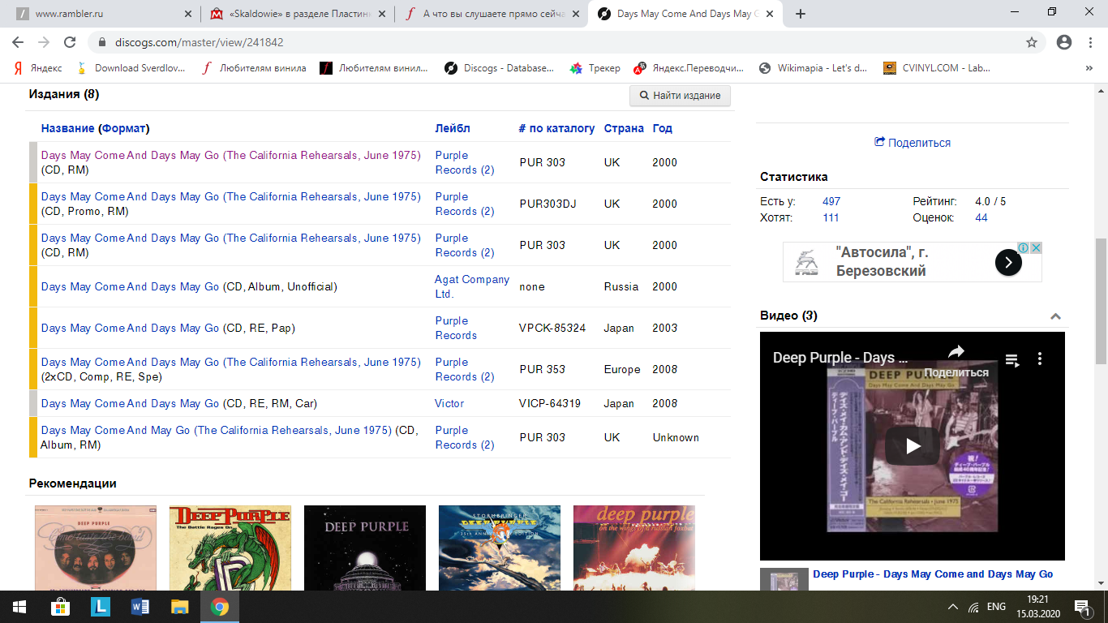This screenshot has width=1108, height=623.
Task: Bookmark this page with star icon
Action: 1032,42
